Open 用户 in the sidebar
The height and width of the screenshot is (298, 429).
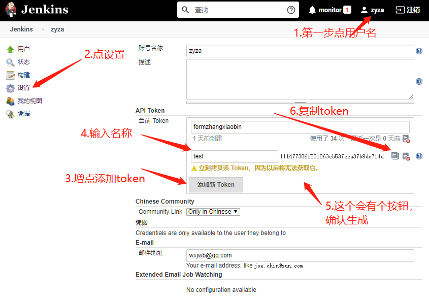(x=23, y=49)
